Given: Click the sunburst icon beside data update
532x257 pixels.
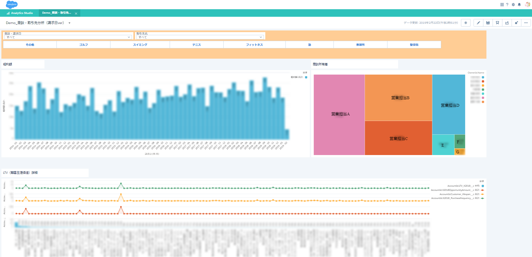Looking at the screenshot, I should 466,23.
